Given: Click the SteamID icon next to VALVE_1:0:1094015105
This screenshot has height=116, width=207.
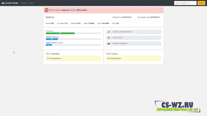Looking at the screenshot, I should point(109,32).
